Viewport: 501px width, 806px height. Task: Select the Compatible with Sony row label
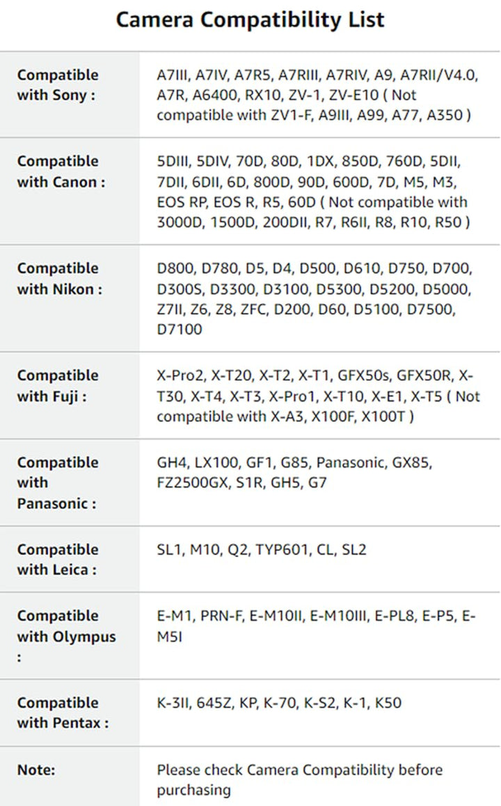tap(58, 85)
